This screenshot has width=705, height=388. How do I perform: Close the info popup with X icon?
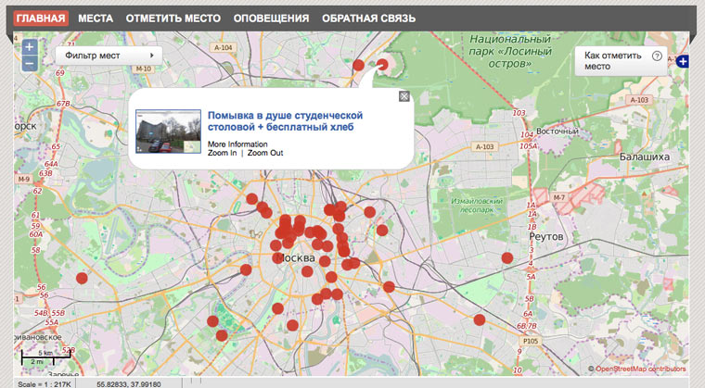pyautogui.click(x=404, y=96)
